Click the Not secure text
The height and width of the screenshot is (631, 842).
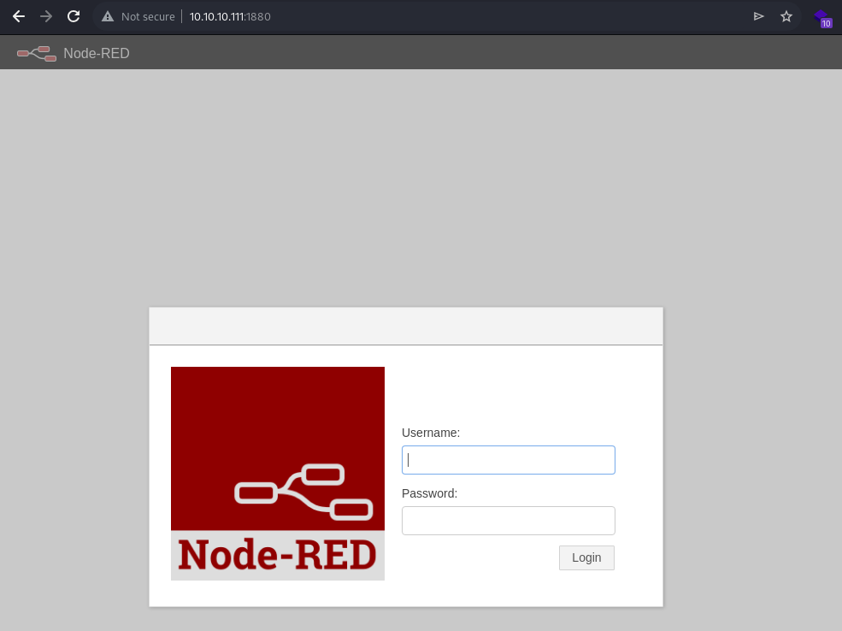pyautogui.click(x=148, y=16)
